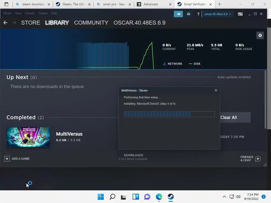Open Steam downloads settings gear
271x203 pixels.
pyautogui.click(x=260, y=36)
